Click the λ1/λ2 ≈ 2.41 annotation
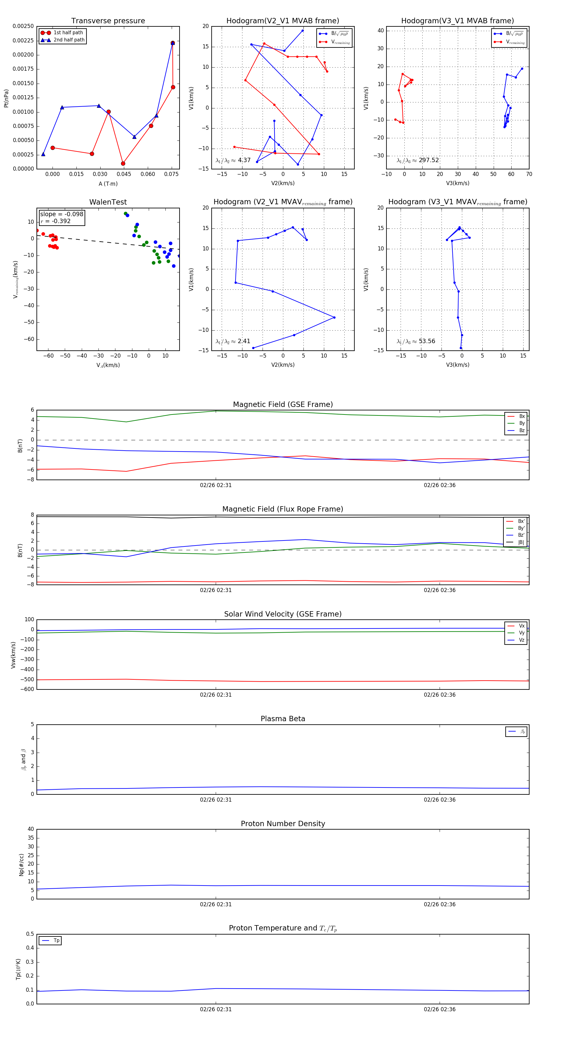This screenshot has width=566, height=1037. [233, 341]
